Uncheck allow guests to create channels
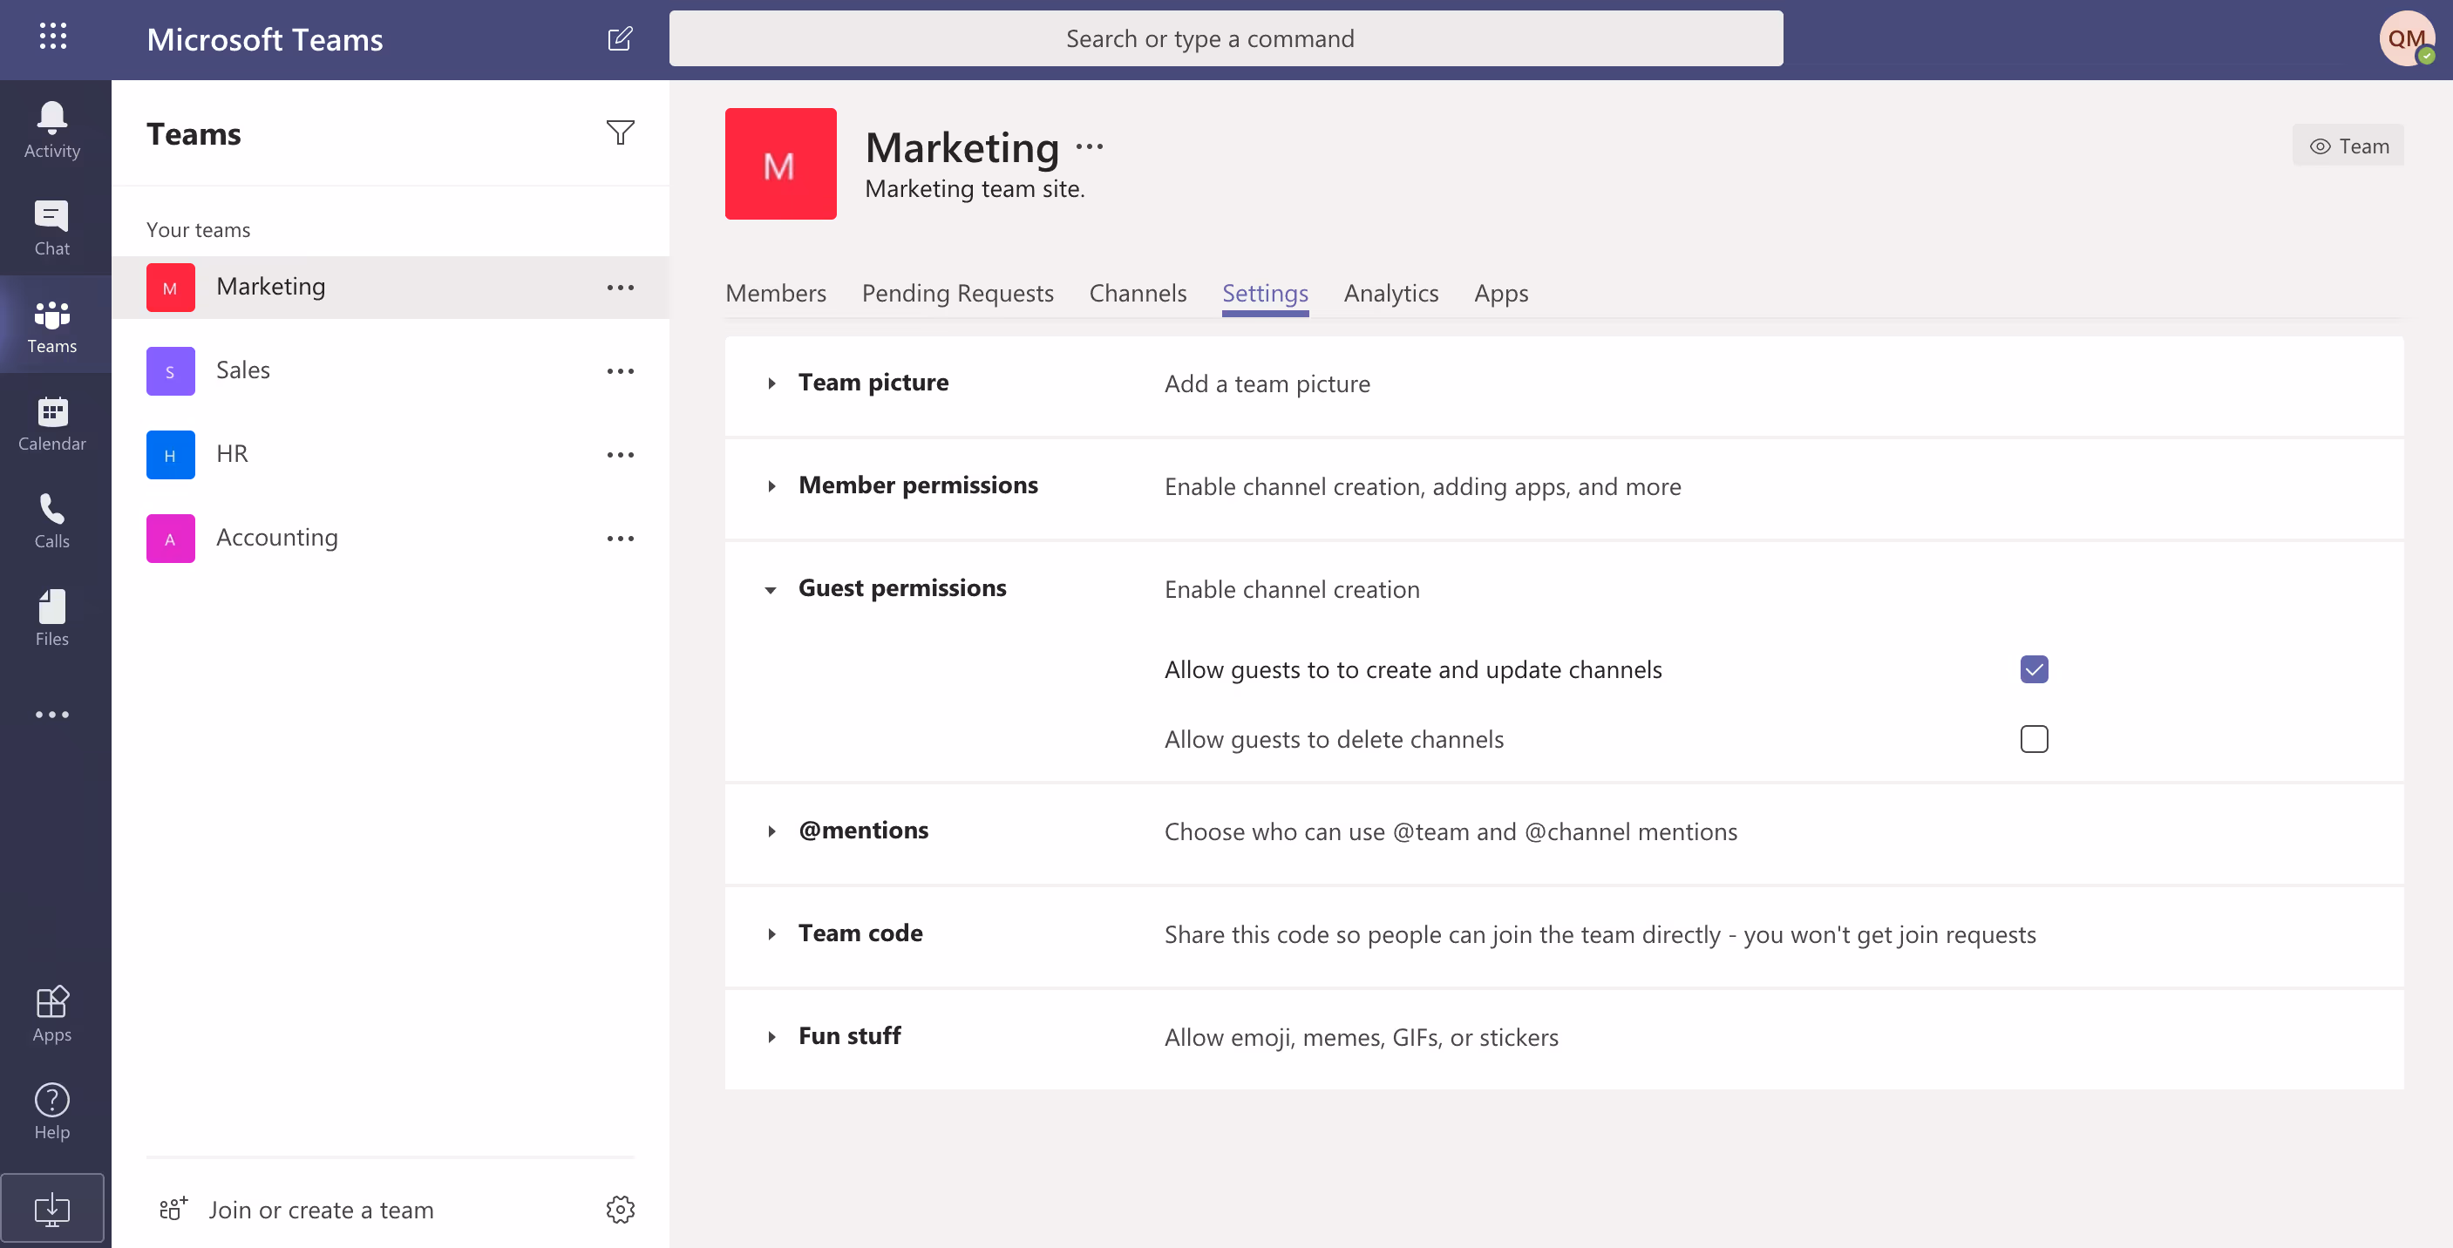This screenshot has height=1248, width=2453. click(2033, 669)
